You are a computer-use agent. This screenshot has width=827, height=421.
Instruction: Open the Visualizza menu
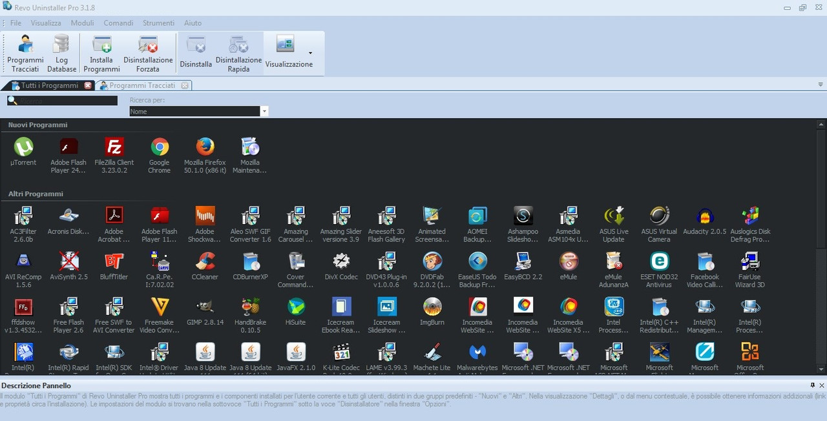46,23
